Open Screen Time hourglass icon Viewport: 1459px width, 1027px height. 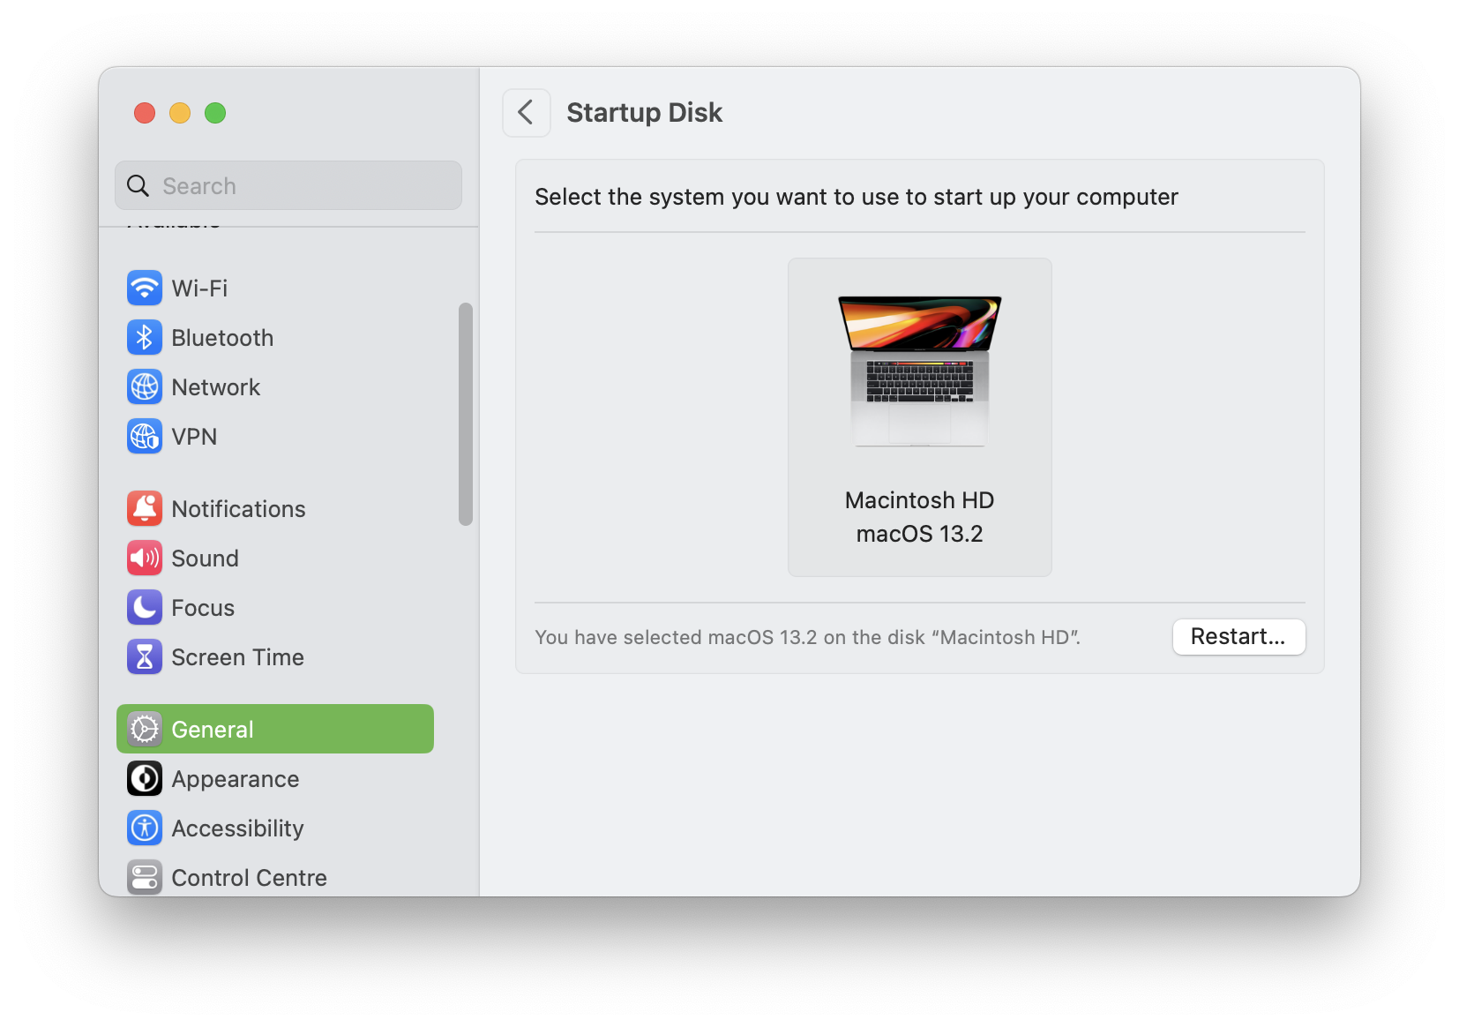click(144, 656)
